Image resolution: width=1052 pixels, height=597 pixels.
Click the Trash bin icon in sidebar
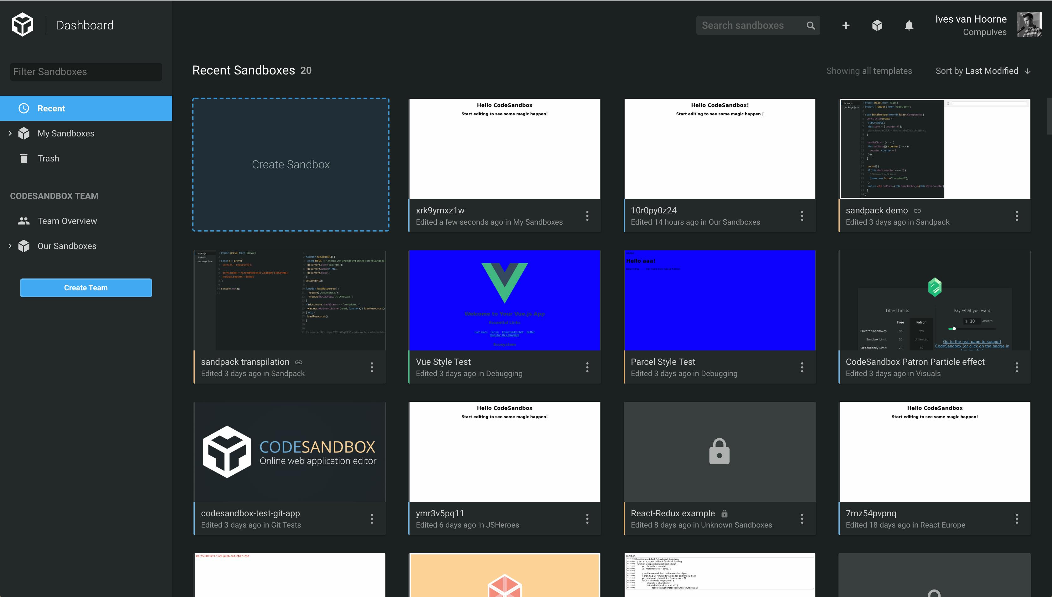click(24, 158)
